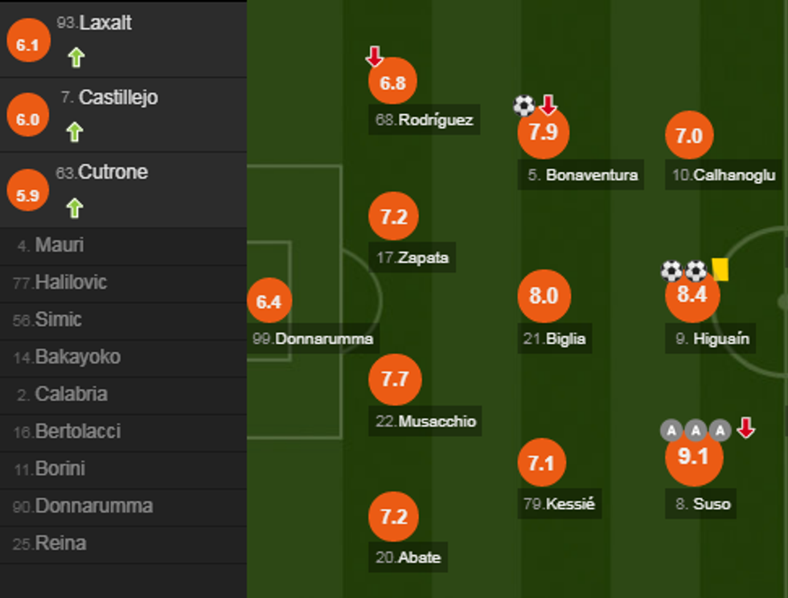Select Calabria from the substitutes list
The height and width of the screenshot is (598, 788).
point(71,394)
